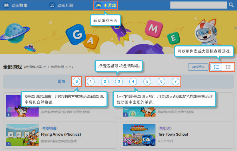Open the Flying Arrow (Phonics) game thumbnail
Screen dimensions: 237x151
click(22, 135)
